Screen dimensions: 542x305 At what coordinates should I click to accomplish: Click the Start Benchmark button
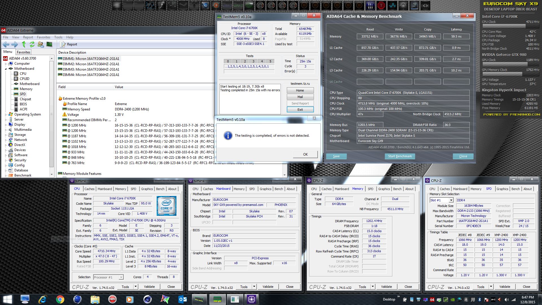click(400, 156)
